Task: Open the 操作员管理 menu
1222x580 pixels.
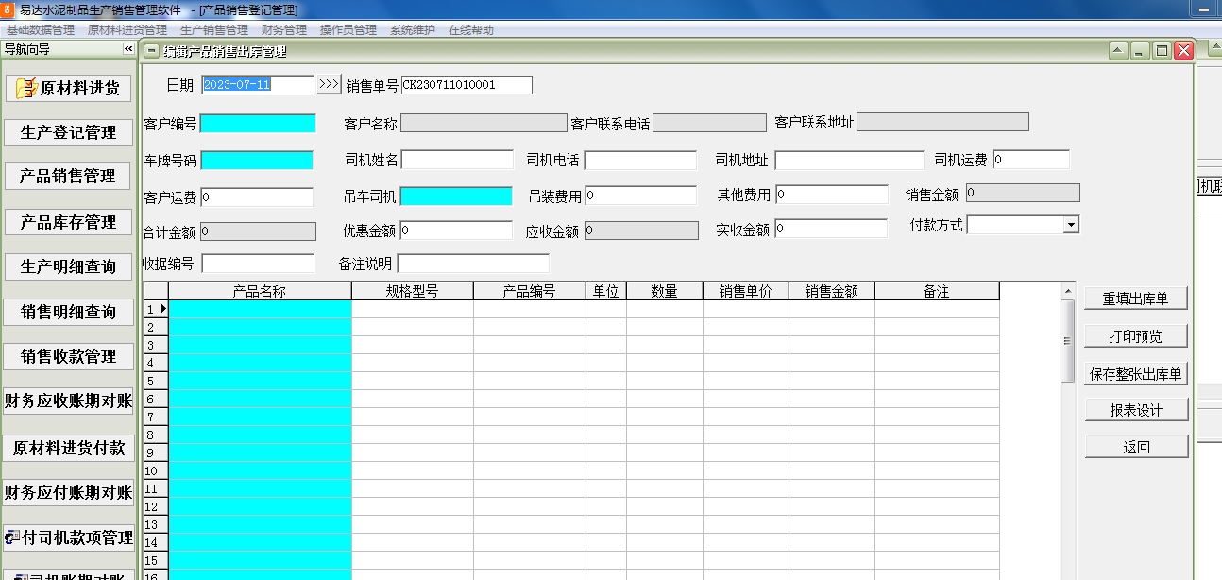Action: click(348, 30)
